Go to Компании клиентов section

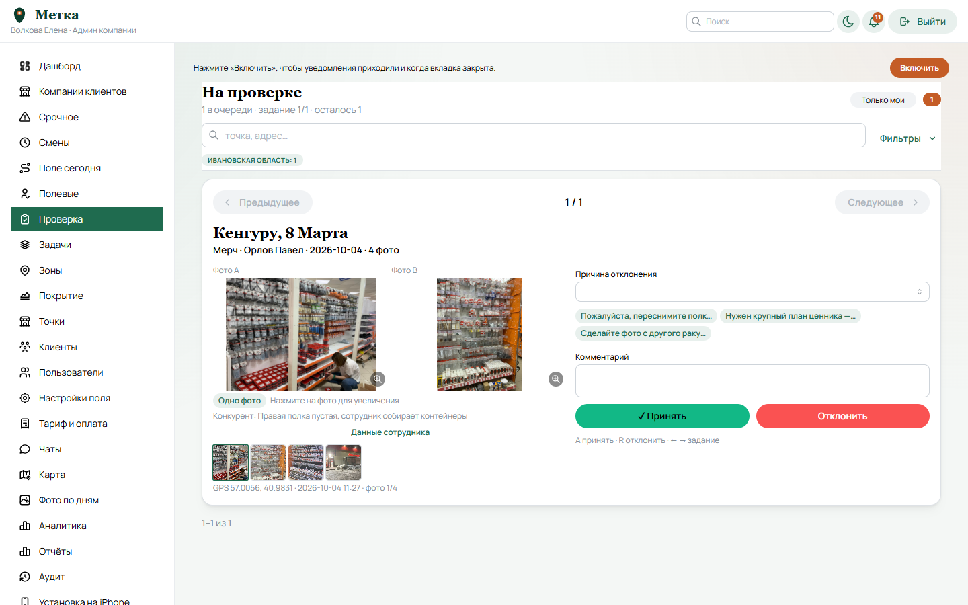point(87,91)
